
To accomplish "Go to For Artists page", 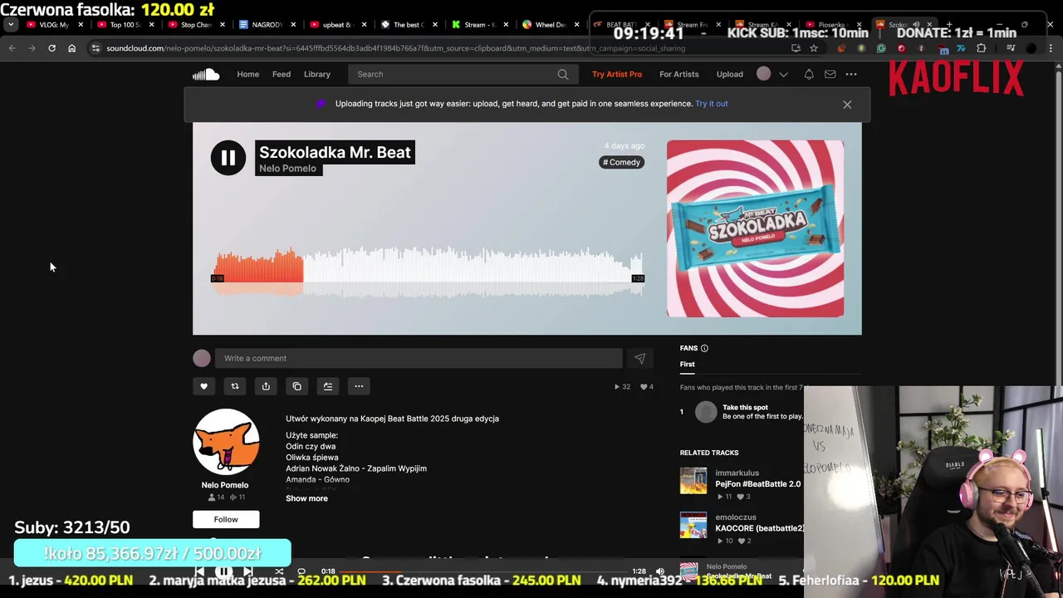I will click(679, 74).
